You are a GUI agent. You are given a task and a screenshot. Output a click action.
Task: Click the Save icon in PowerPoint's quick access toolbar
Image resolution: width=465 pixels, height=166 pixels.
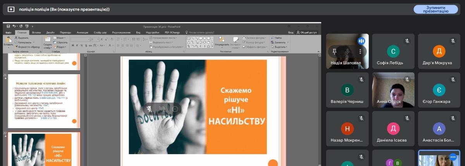click(x=8, y=26)
